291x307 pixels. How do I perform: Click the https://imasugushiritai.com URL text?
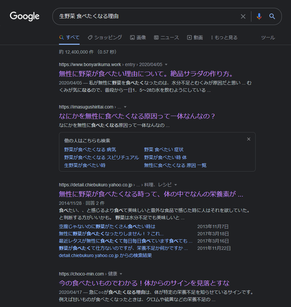[x=86, y=107]
